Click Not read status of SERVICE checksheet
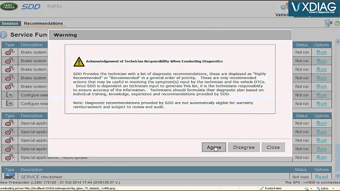This screenshot has height=191, width=340. (x=300, y=177)
